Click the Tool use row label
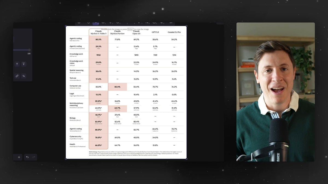Screen dimensions: 328x184 pyautogui.click(x=75, y=79)
